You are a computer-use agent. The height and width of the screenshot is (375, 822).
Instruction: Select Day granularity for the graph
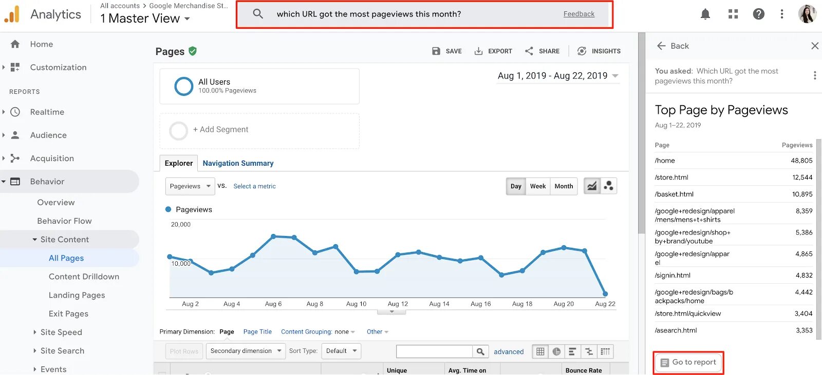(x=516, y=186)
